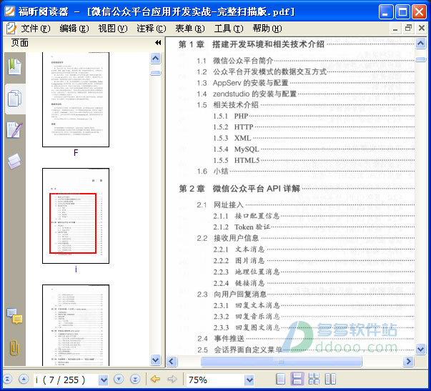Click the 75% zoom input field

tap(216, 380)
